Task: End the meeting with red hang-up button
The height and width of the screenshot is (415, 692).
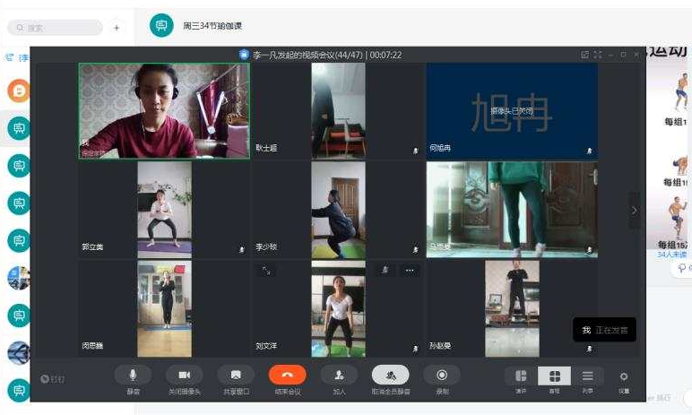Action: point(287,376)
